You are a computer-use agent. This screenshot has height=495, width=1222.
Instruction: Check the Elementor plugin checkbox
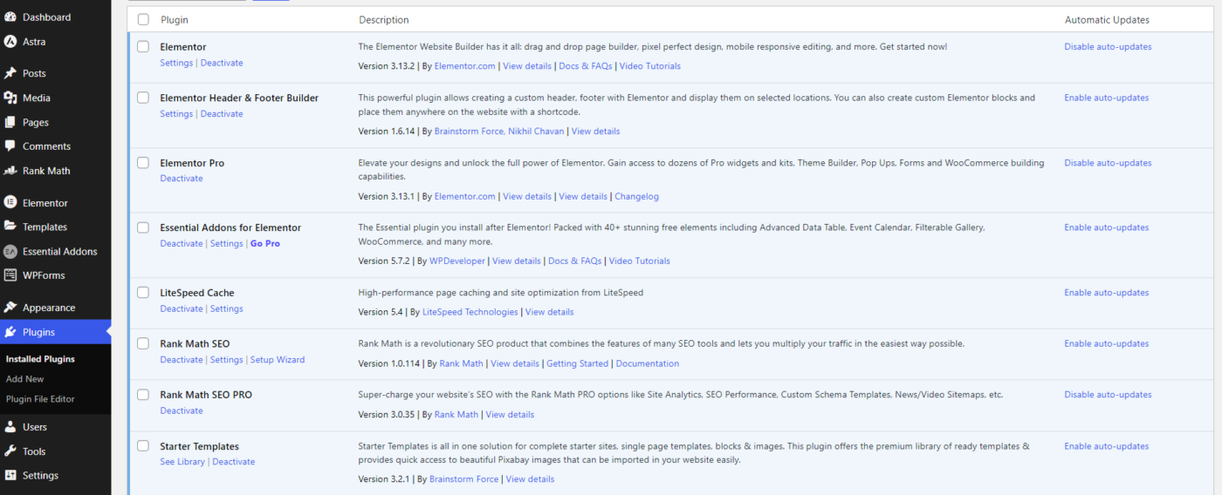[143, 47]
